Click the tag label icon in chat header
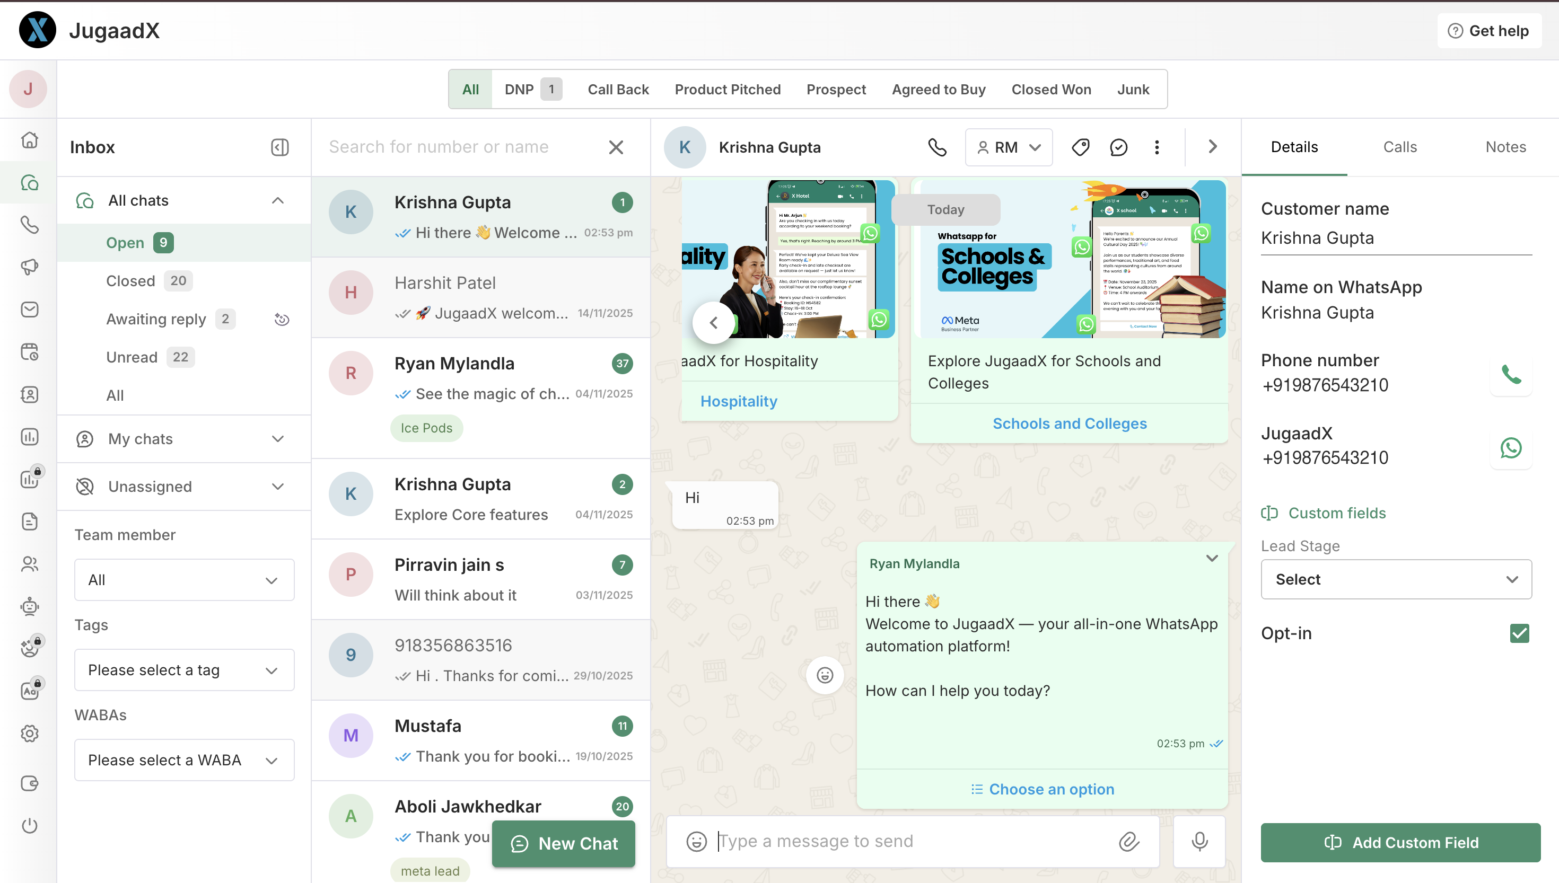Image resolution: width=1559 pixels, height=883 pixels. coord(1080,147)
